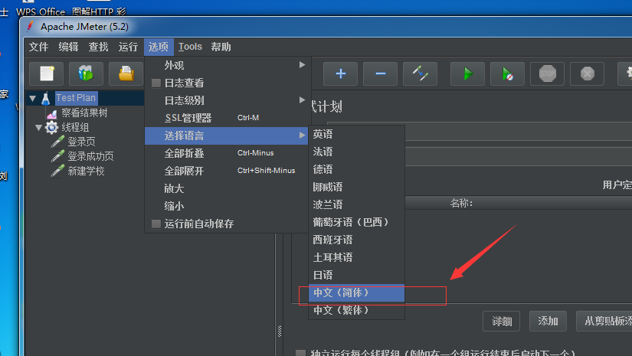Start the test with green play icon
632x356 pixels.
(467, 73)
